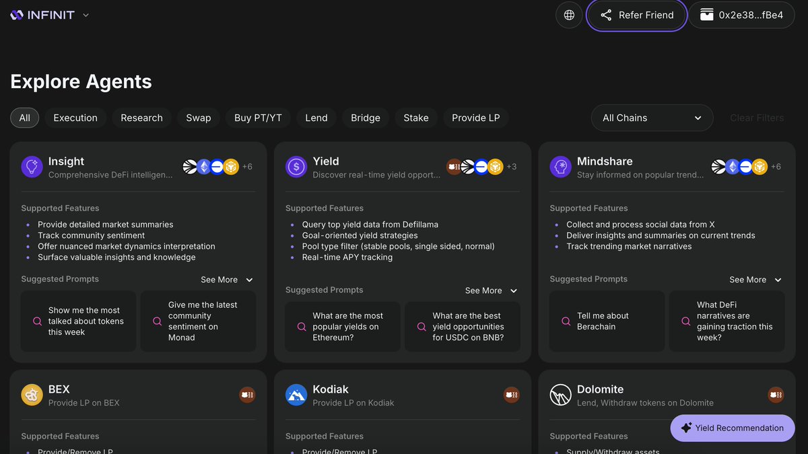The height and width of the screenshot is (454, 808).
Task: Click the INFINIT logo
Action: [42, 15]
